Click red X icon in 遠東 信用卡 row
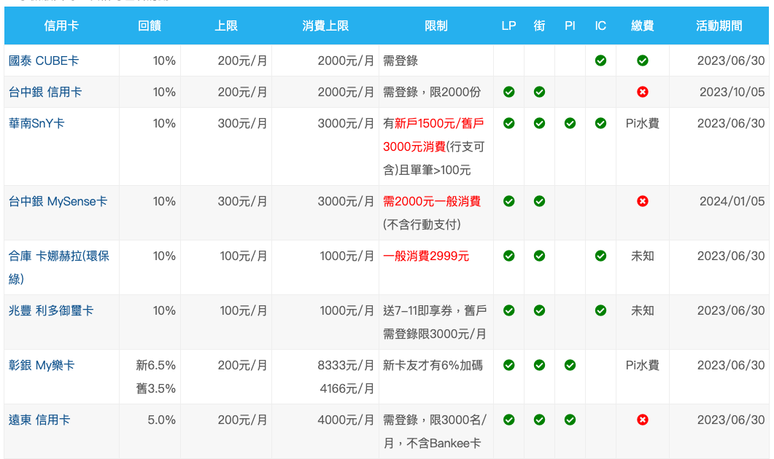The height and width of the screenshot is (459, 774). [x=643, y=420]
